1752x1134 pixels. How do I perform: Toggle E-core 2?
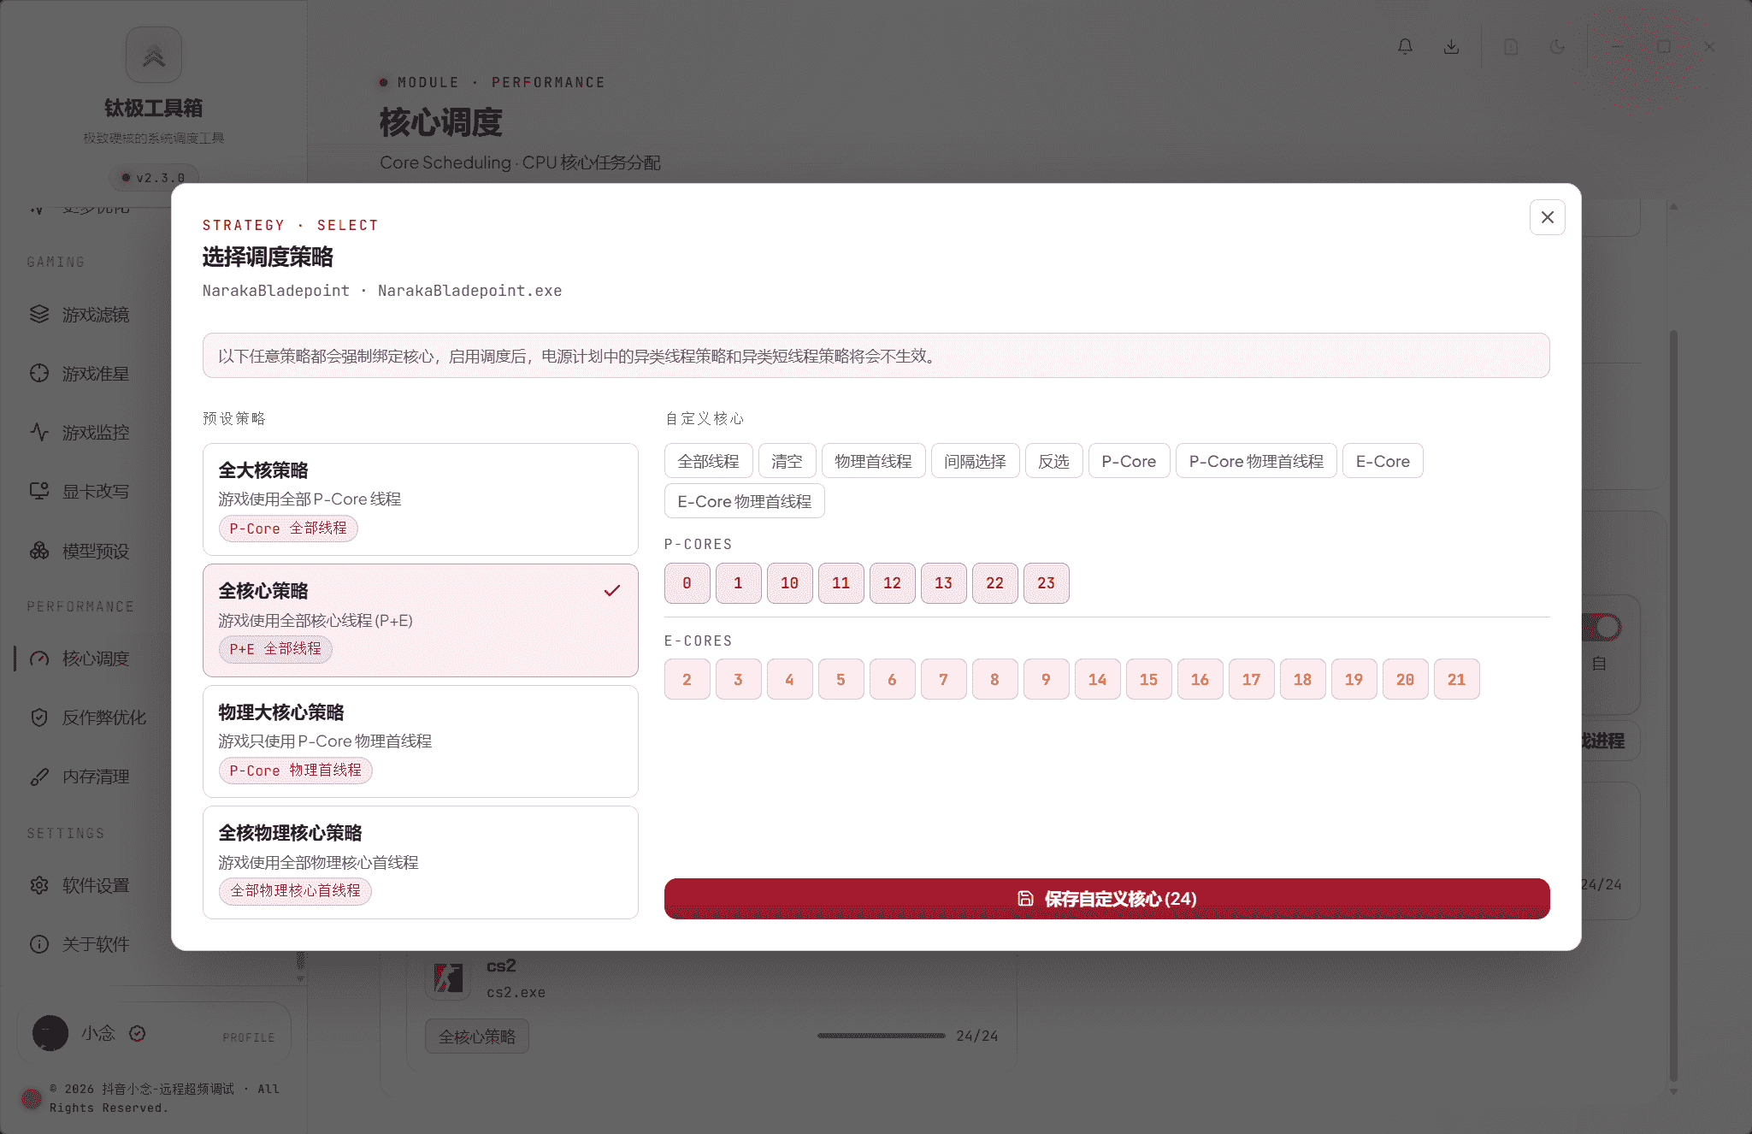point(687,679)
